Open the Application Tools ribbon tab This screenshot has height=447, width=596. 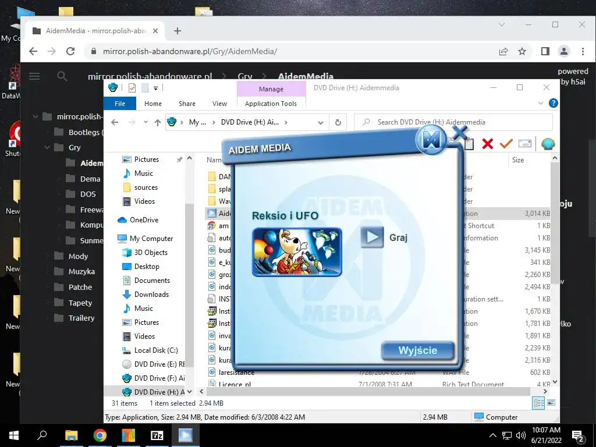point(271,104)
